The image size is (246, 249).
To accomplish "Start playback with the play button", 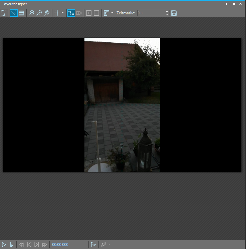I will [x=4, y=245].
